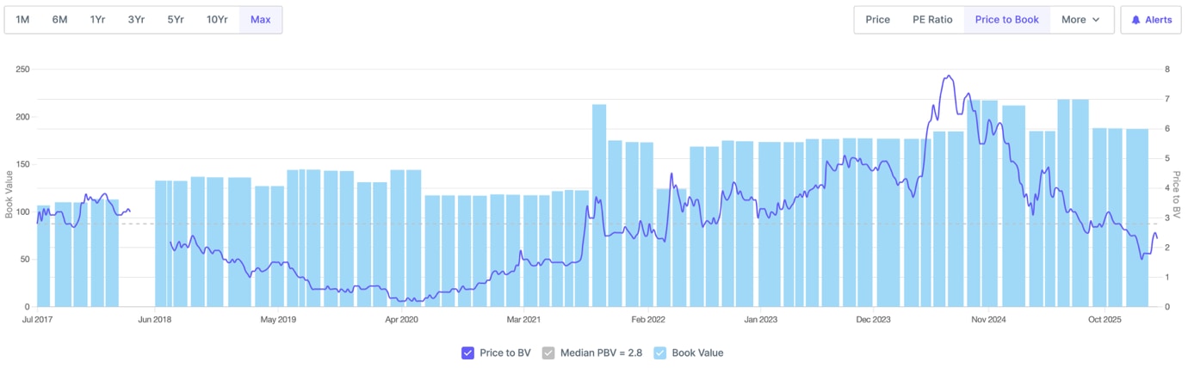The width and height of the screenshot is (1188, 368).
Task: Select the Price to Book view
Action: [1006, 20]
